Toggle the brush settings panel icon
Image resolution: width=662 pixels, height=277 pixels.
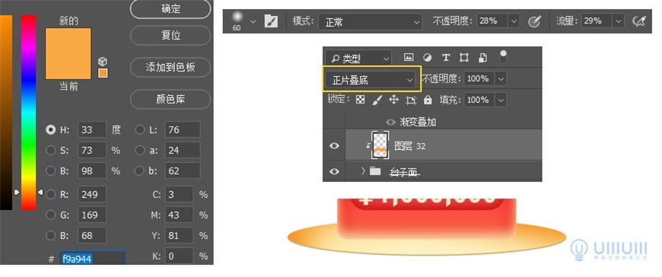coord(271,21)
